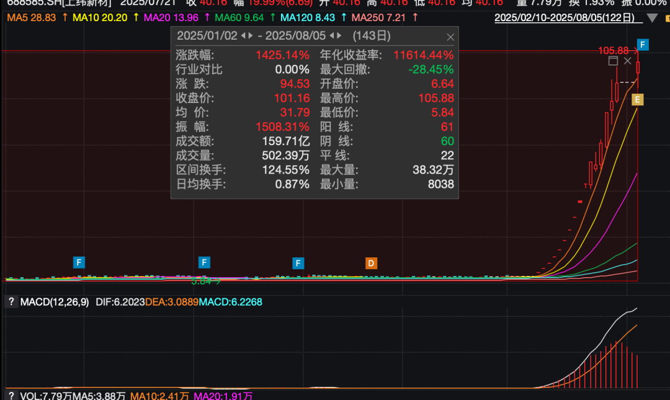Screen dimensions: 670x400
Task: Open the 2025/02/10-2025/08/05 date range link
Action: click(566, 18)
